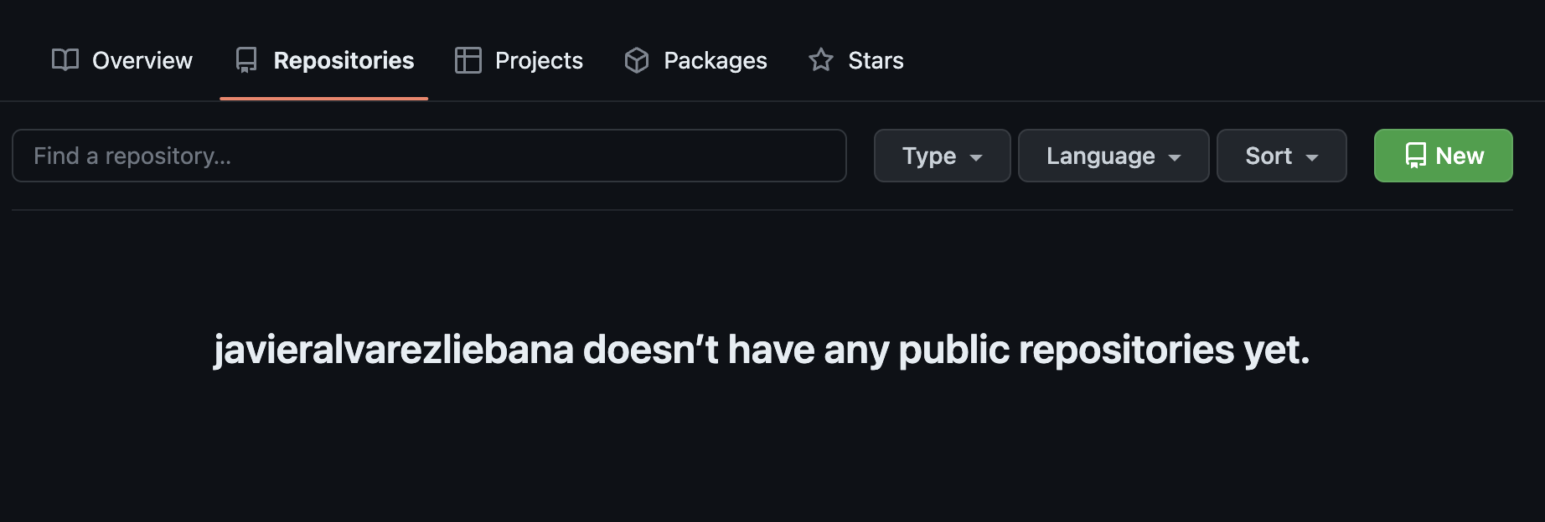The width and height of the screenshot is (1545, 522).
Task: Open the Overview tab label
Action: (x=142, y=60)
